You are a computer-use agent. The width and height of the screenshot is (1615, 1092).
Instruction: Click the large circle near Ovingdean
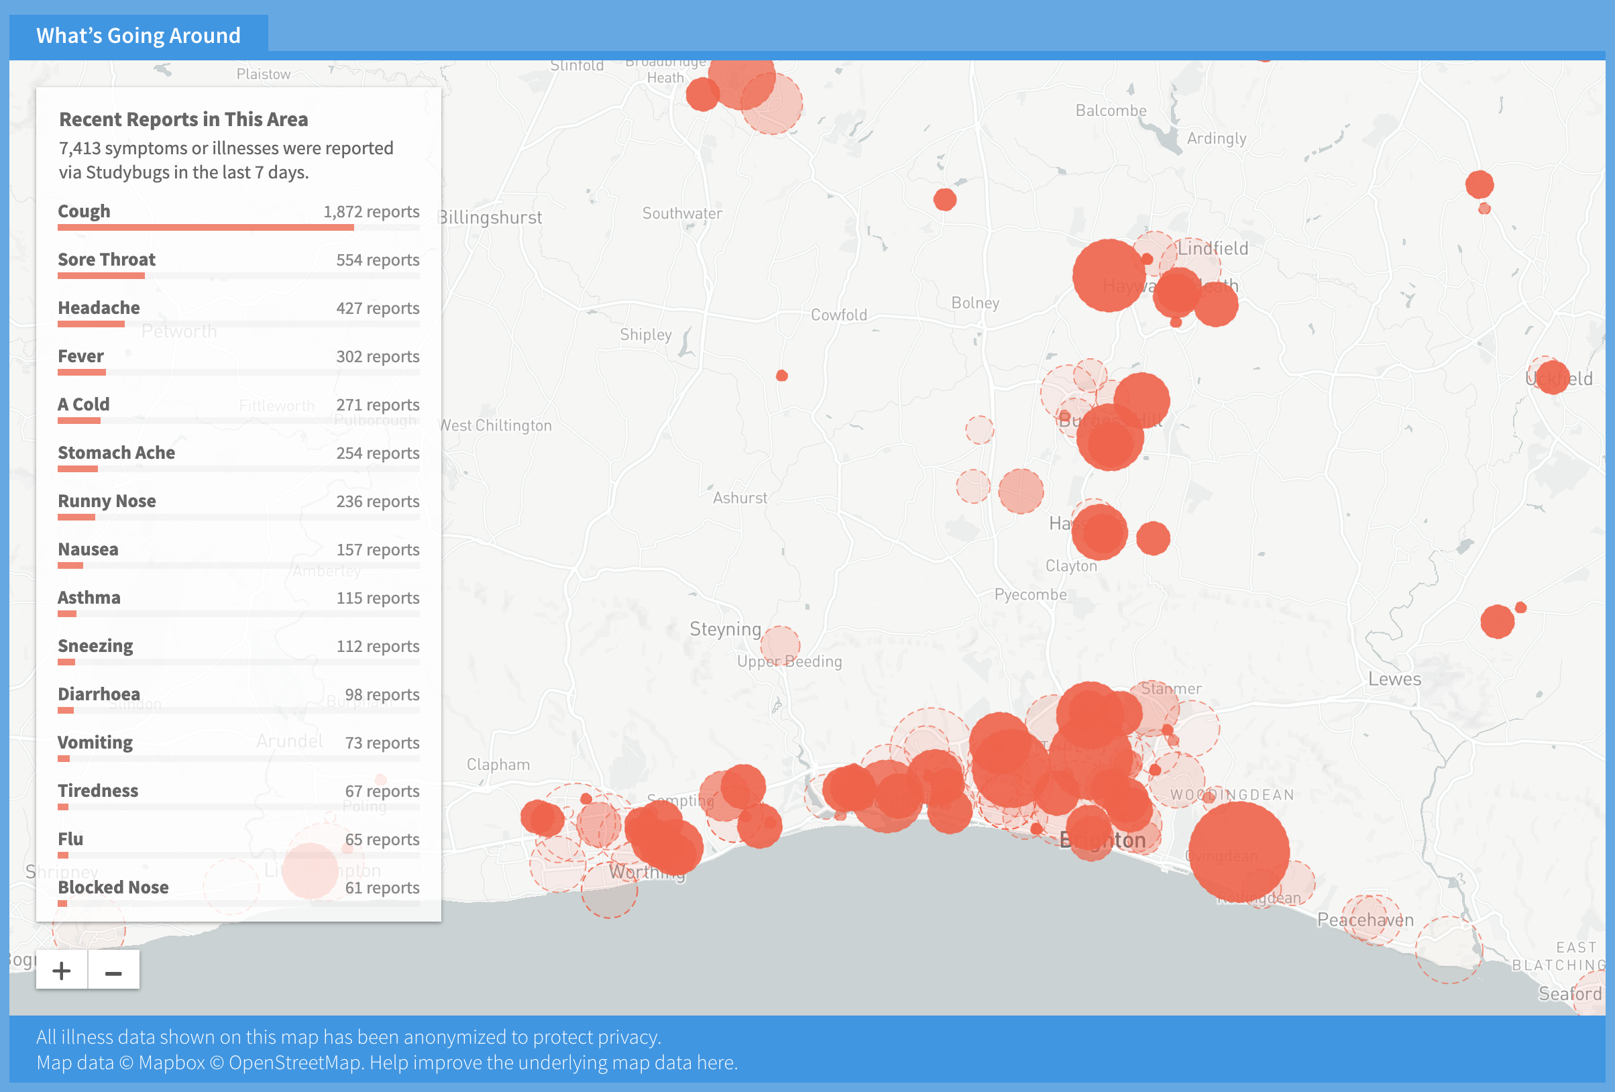click(x=1238, y=851)
